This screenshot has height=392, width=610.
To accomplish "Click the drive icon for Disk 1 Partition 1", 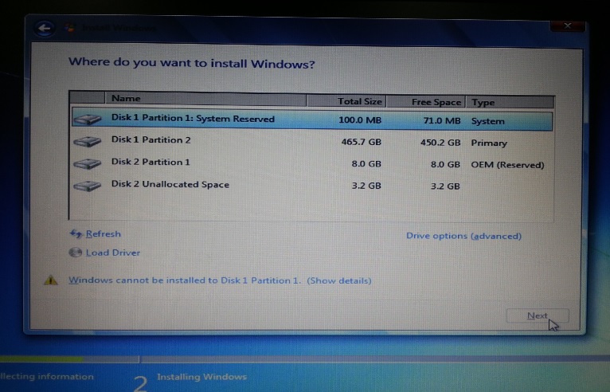I will pyautogui.click(x=87, y=120).
